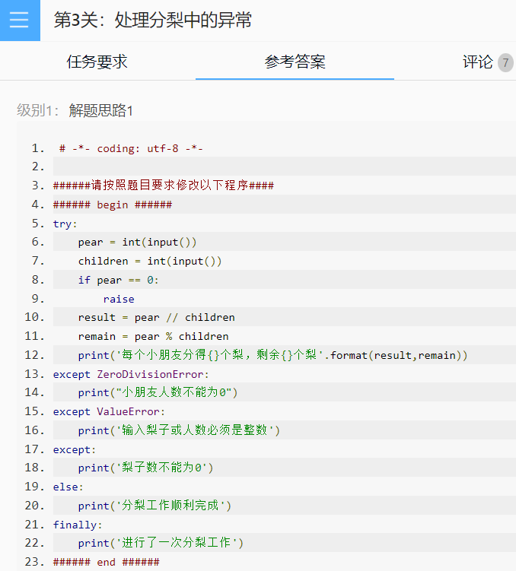Click the line except ValueError:

tap(109, 412)
